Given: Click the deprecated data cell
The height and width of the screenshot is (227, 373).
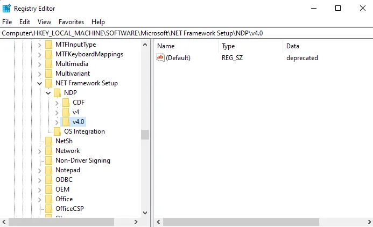Looking at the screenshot, I should (302, 57).
